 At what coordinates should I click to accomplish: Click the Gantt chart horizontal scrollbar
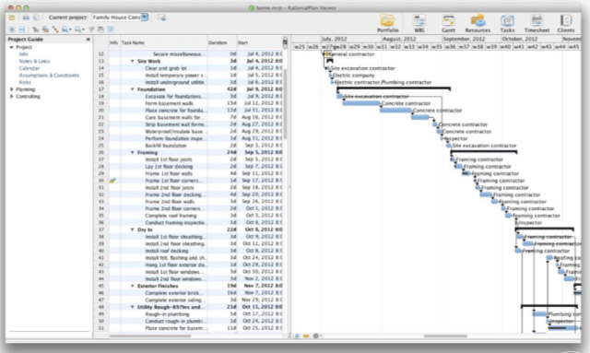point(445,335)
